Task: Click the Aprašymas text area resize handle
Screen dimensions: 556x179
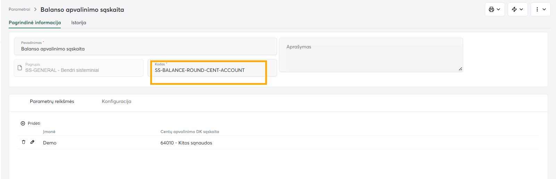Action: tap(460, 69)
